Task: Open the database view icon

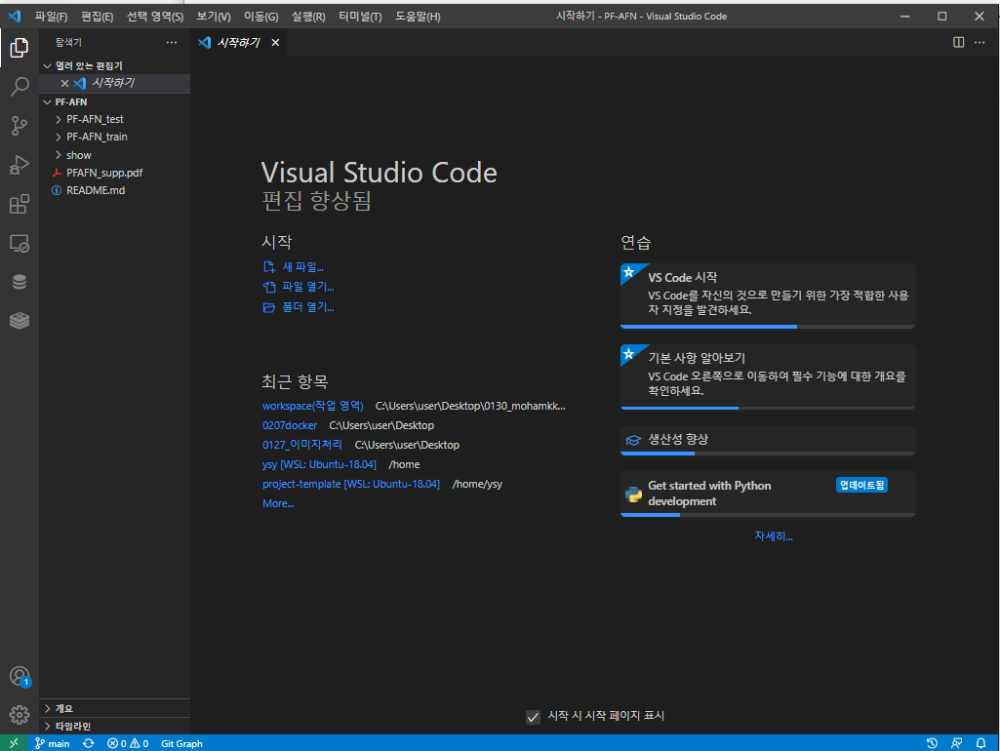Action: [20, 282]
